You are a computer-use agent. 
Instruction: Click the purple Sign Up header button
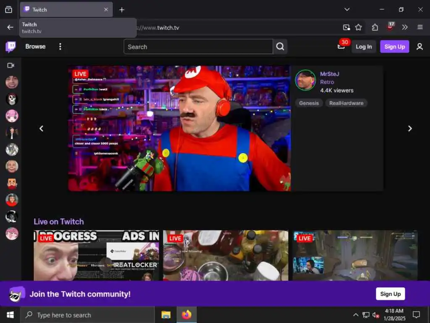tap(394, 47)
